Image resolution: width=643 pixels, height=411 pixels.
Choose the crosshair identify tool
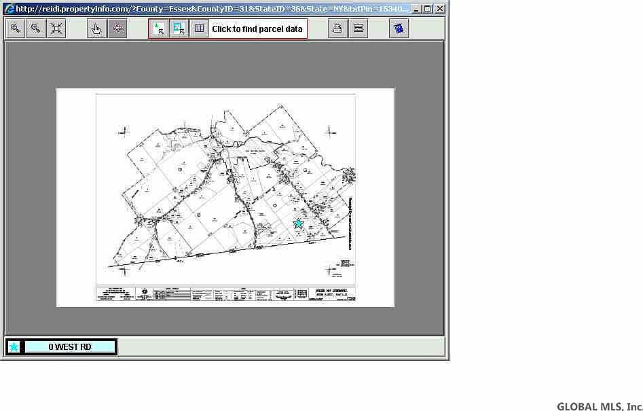tap(117, 29)
